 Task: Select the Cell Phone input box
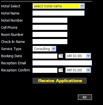(x=50, y=27)
